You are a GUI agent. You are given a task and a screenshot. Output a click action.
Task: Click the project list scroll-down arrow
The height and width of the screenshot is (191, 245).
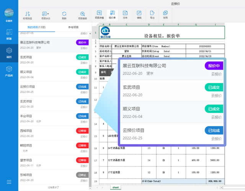90,188
